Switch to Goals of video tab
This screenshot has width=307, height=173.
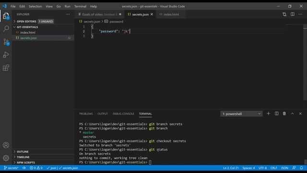click(x=99, y=14)
